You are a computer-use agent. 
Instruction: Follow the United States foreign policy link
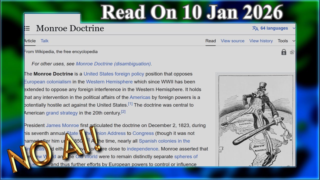pos(114,74)
